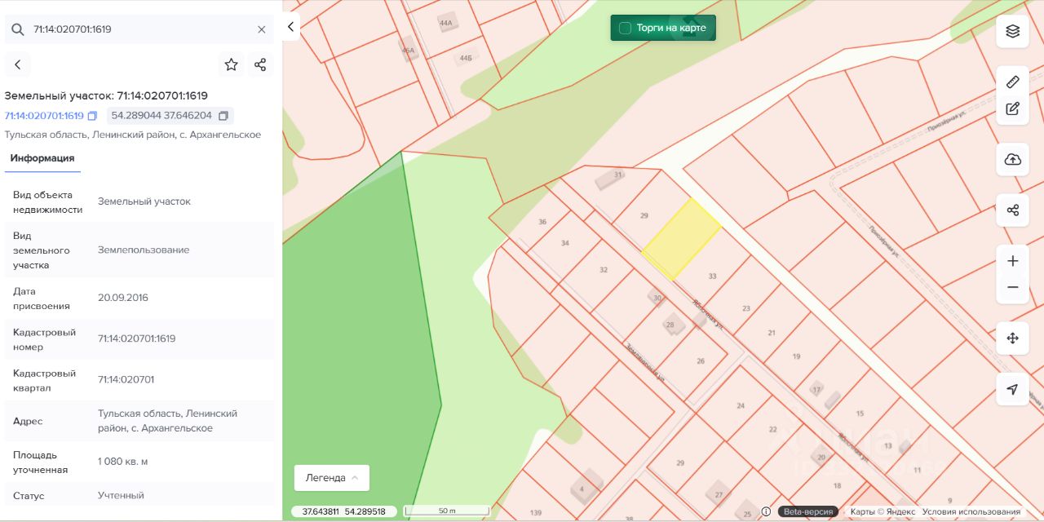This screenshot has width=1044, height=522.
Task: Click the search input with 71:14:020701:1619
Action: tap(140, 29)
